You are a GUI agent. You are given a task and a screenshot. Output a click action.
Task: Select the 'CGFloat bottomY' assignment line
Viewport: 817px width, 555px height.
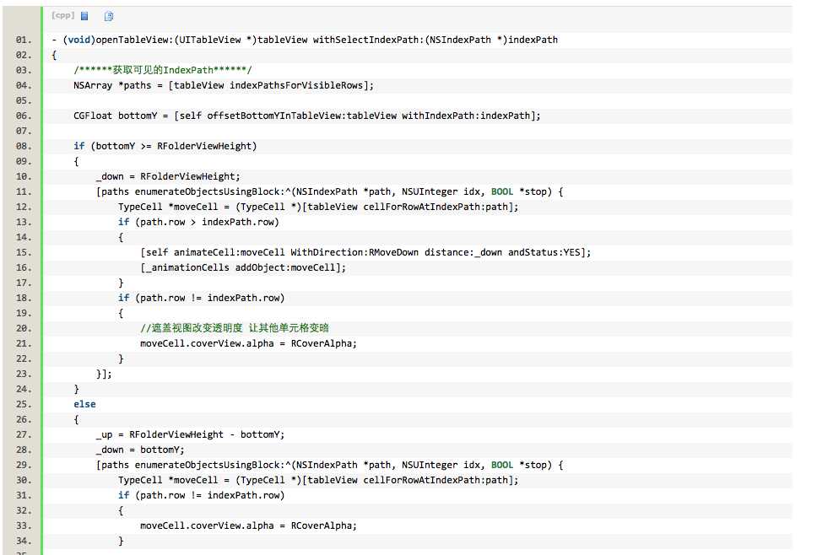(x=307, y=116)
